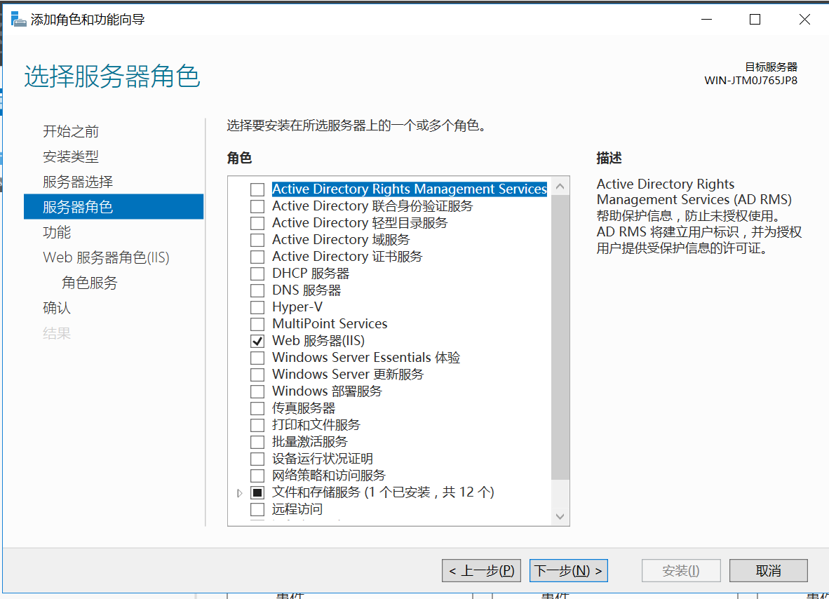Tick Active Directory 轻型目录服务 checkbox
This screenshot has width=829, height=599.
(257, 223)
